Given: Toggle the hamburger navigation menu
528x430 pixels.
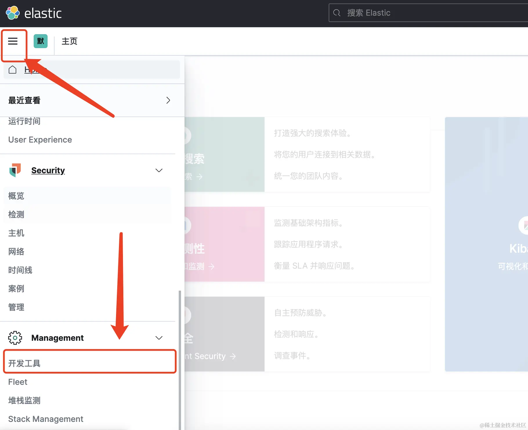Looking at the screenshot, I should coord(13,41).
